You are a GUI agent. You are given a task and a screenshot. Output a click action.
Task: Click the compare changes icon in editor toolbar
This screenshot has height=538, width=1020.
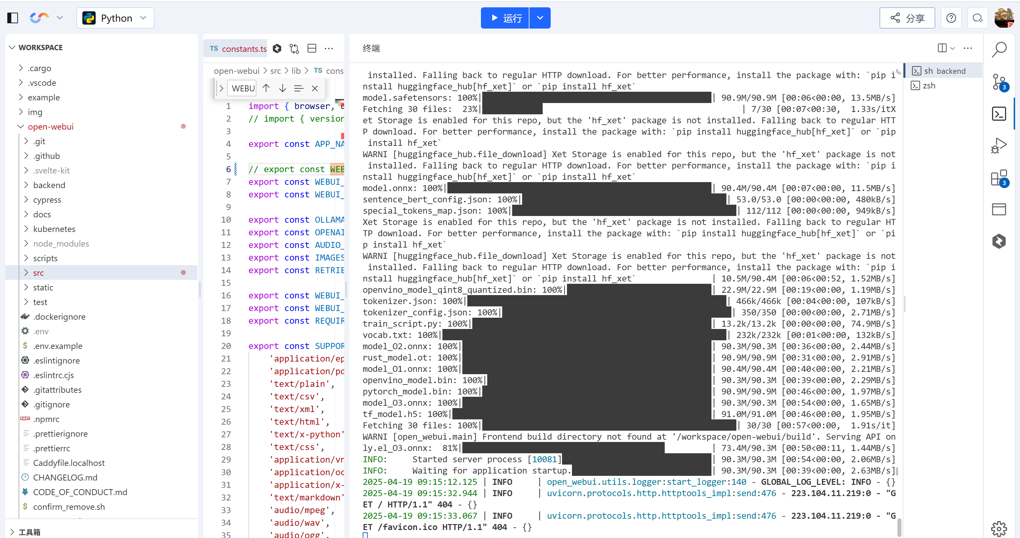pos(294,48)
